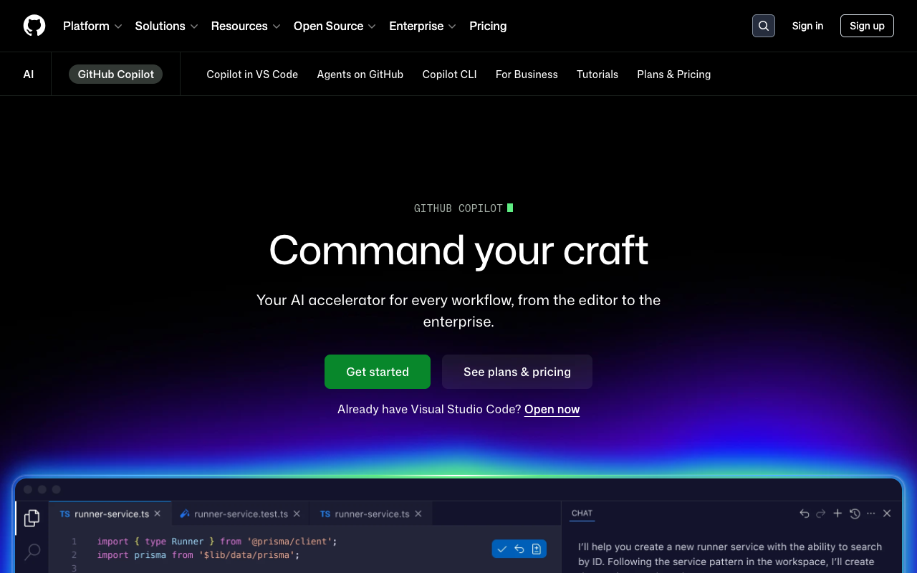The height and width of the screenshot is (573, 917).
Task: Start a new chat with plus icon
Action: [837, 514]
